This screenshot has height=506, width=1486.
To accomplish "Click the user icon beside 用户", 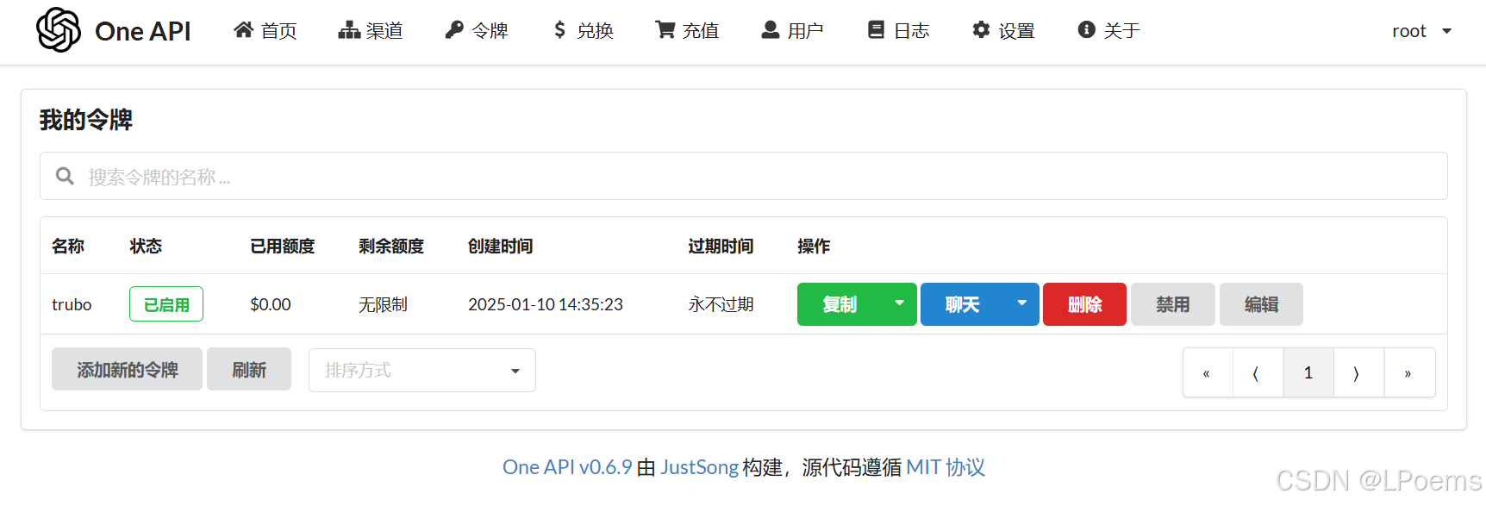I will [x=771, y=30].
